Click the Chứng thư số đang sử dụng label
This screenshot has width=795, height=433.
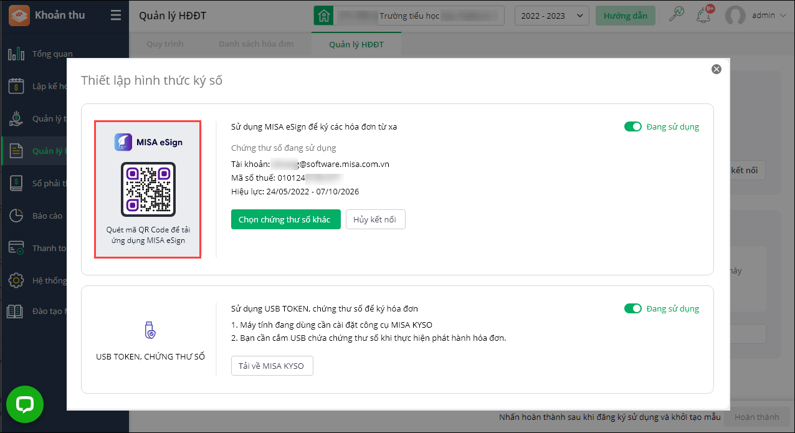(x=283, y=148)
